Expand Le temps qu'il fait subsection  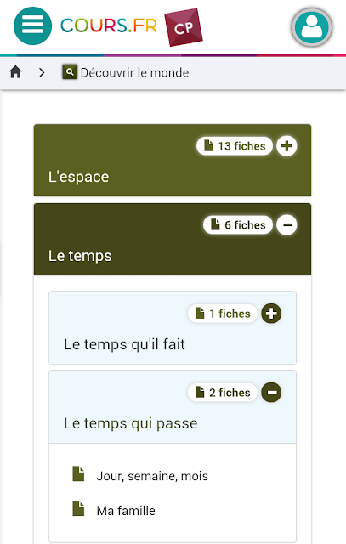click(271, 314)
